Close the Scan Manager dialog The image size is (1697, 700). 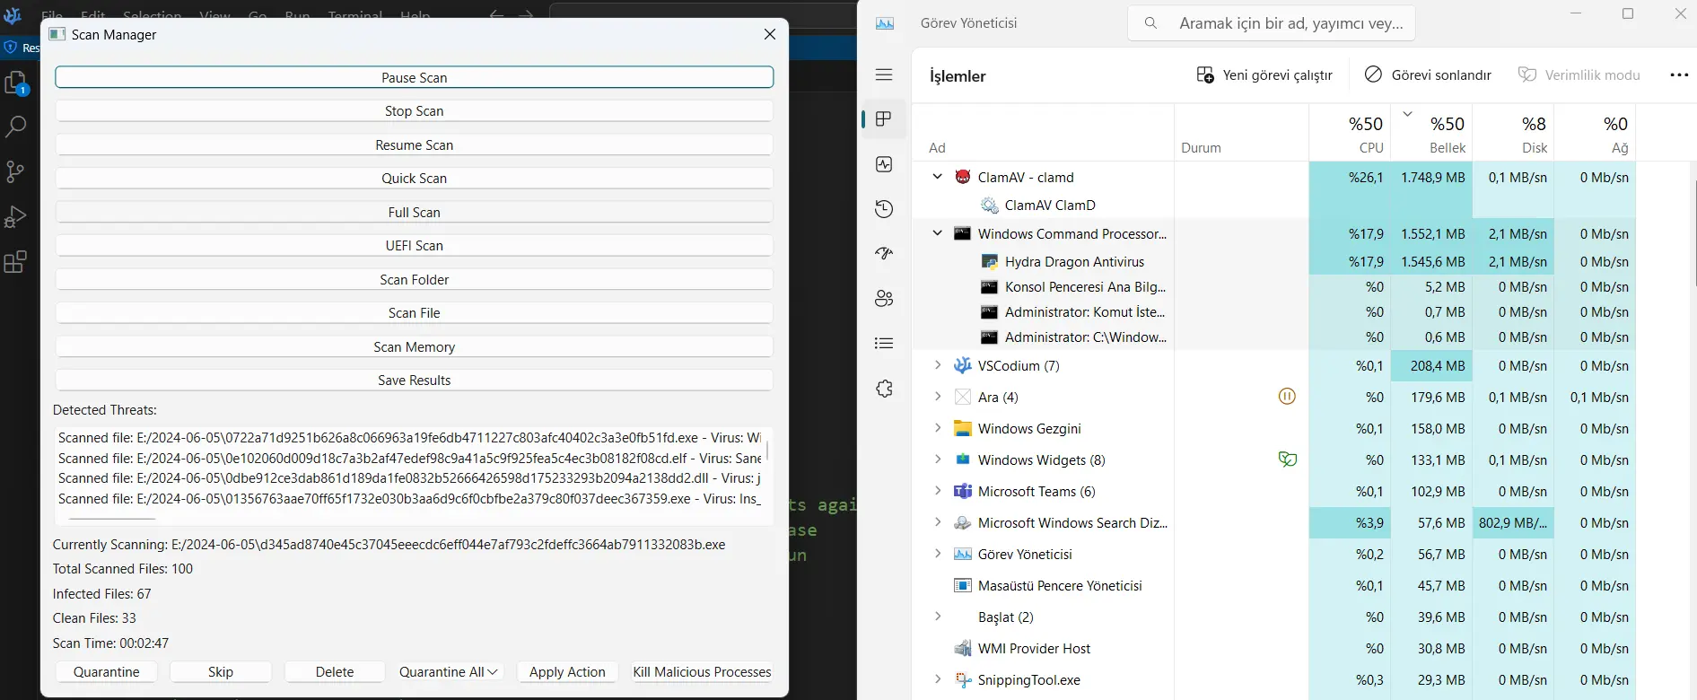(770, 34)
